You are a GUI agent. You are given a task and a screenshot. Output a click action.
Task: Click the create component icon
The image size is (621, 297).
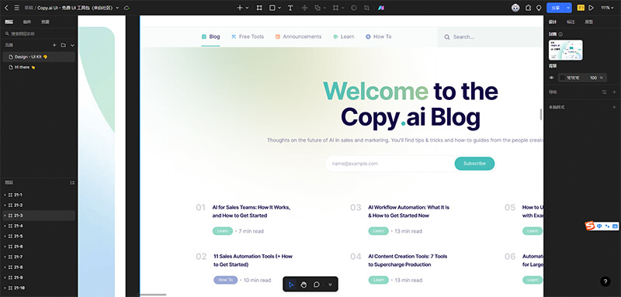click(304, 8)
